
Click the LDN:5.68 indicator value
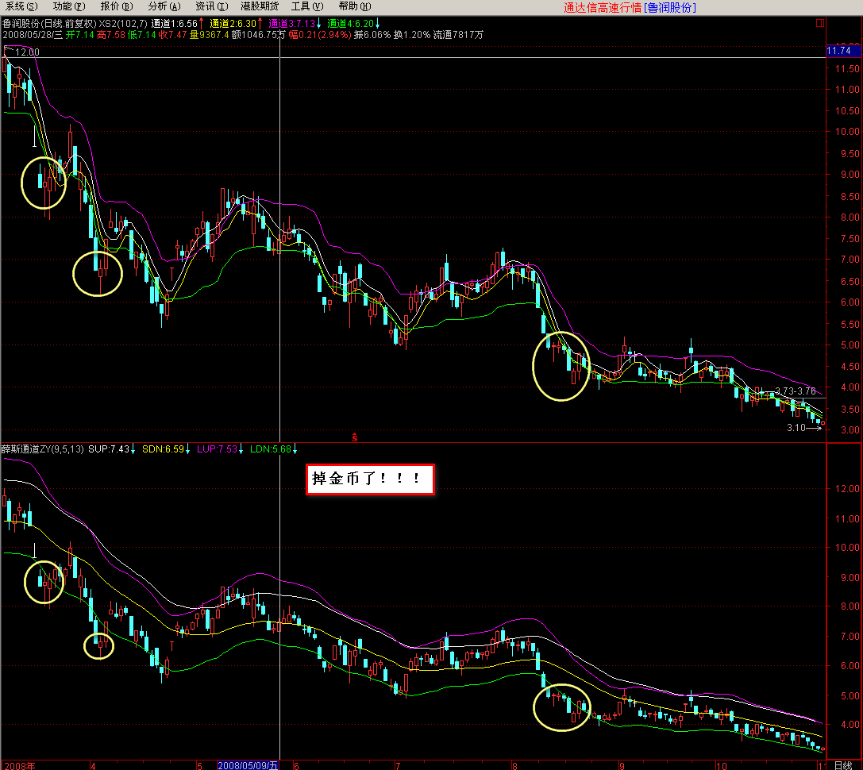point(270,449)
